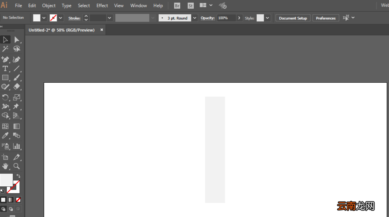
Task: Open Adobe Stock via St icon
Action: tap(191, 6)
